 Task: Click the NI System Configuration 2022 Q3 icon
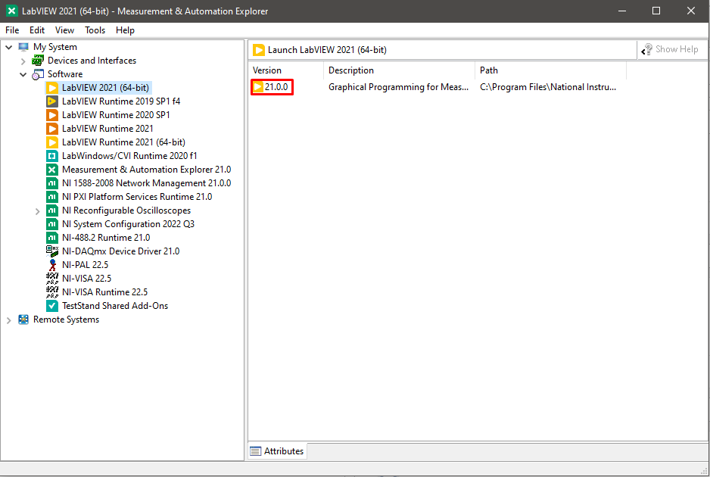coord(52,224)
